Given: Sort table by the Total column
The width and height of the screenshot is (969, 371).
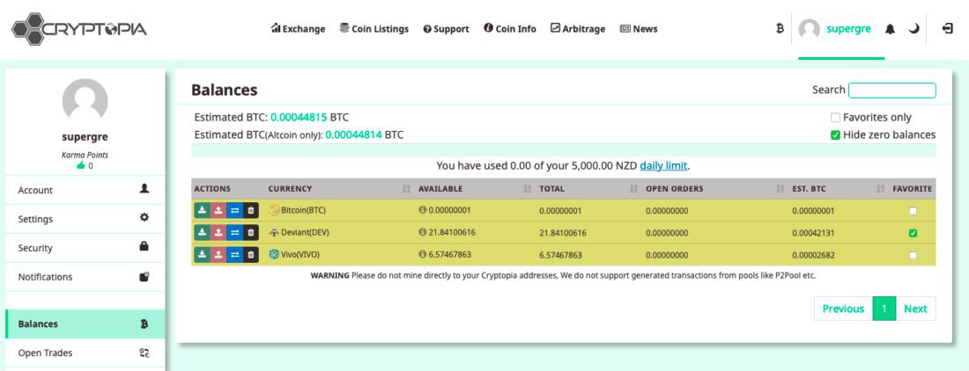Looking at the screenshot, I should tap(588, 189).
